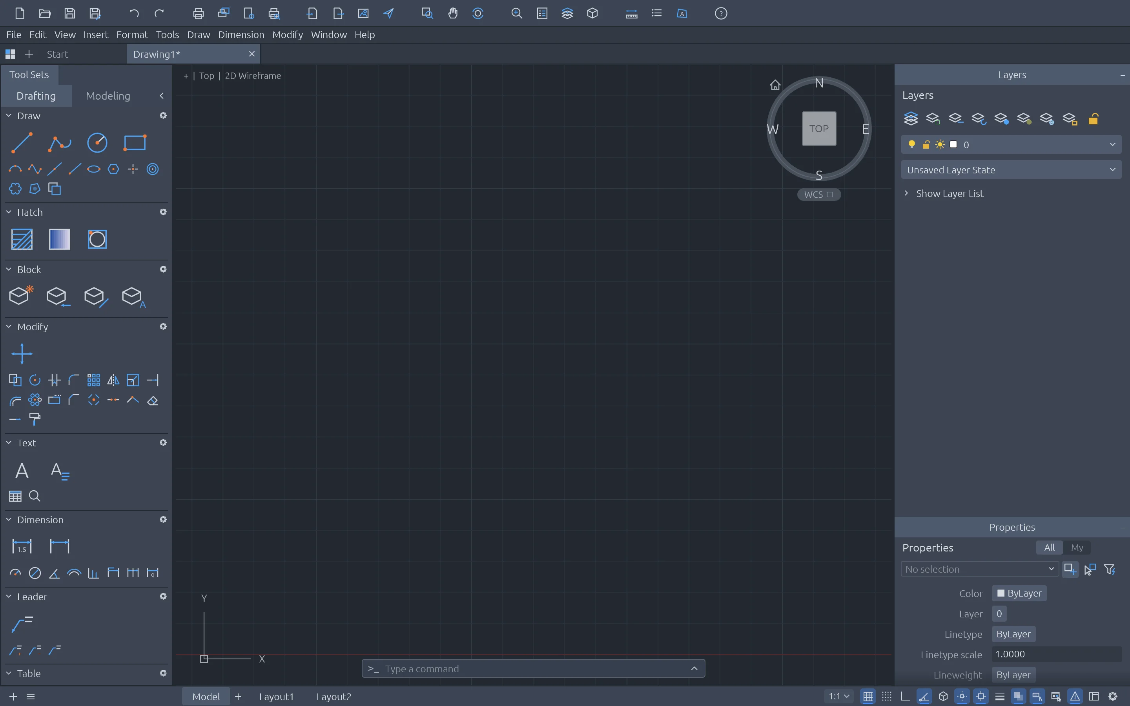The image size is (1130, 706).
Task: Select the Ellipse draw tool
Action: click(94, 169)
